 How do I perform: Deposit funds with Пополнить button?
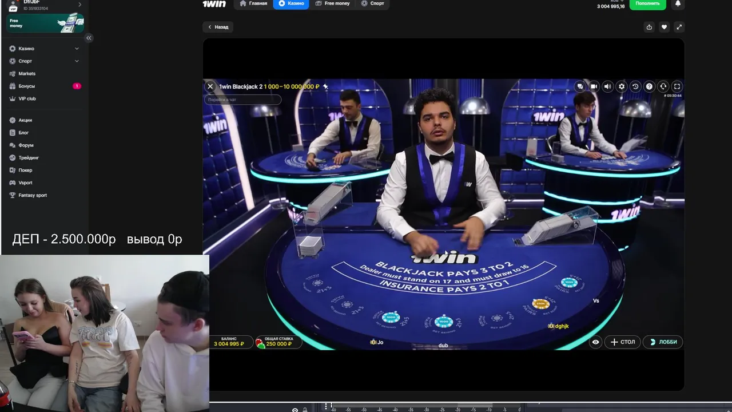click(647, 3)
